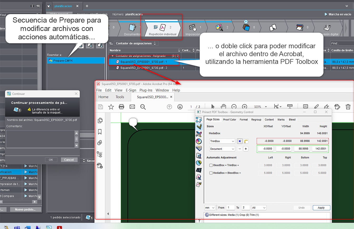This screenshot has width=354, height=229.
Task: Open the Word icon in the taskbar
Action: (x=28, y=227)
